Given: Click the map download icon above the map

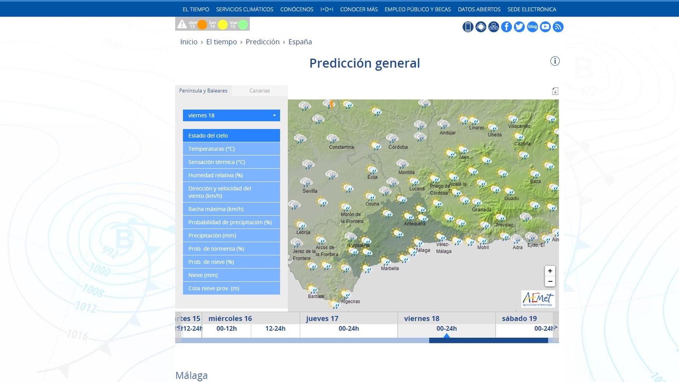Looking at the screenshot, I should point(555,90).
